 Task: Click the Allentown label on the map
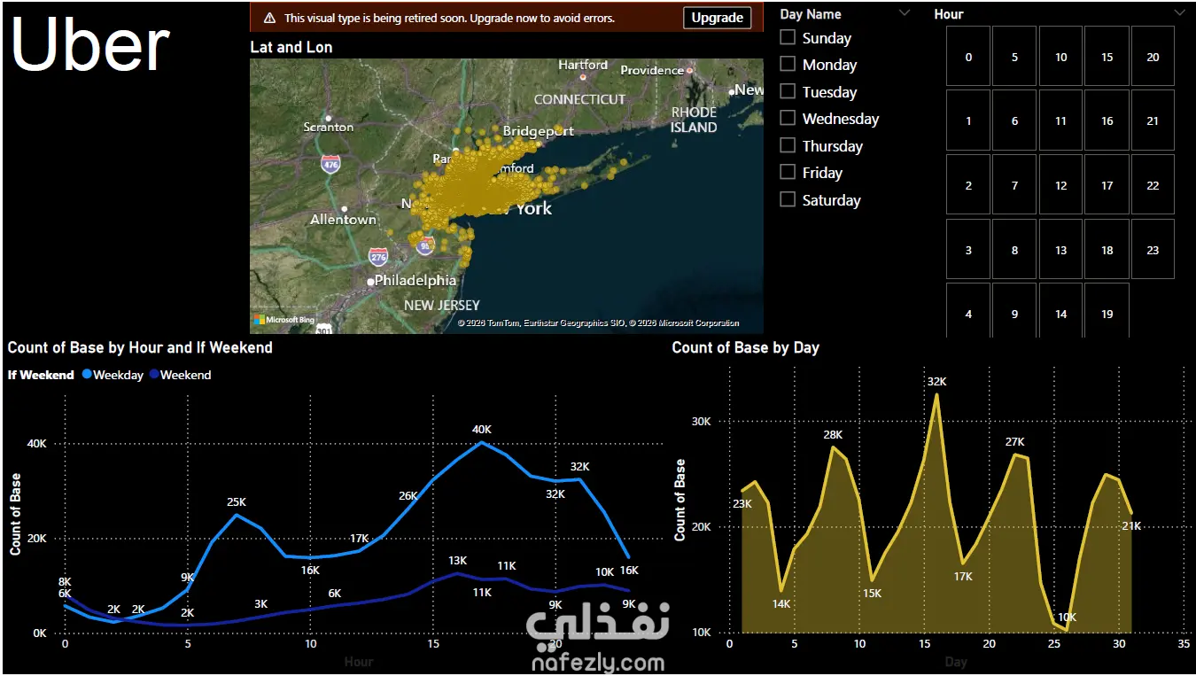[x=343, y=220]
